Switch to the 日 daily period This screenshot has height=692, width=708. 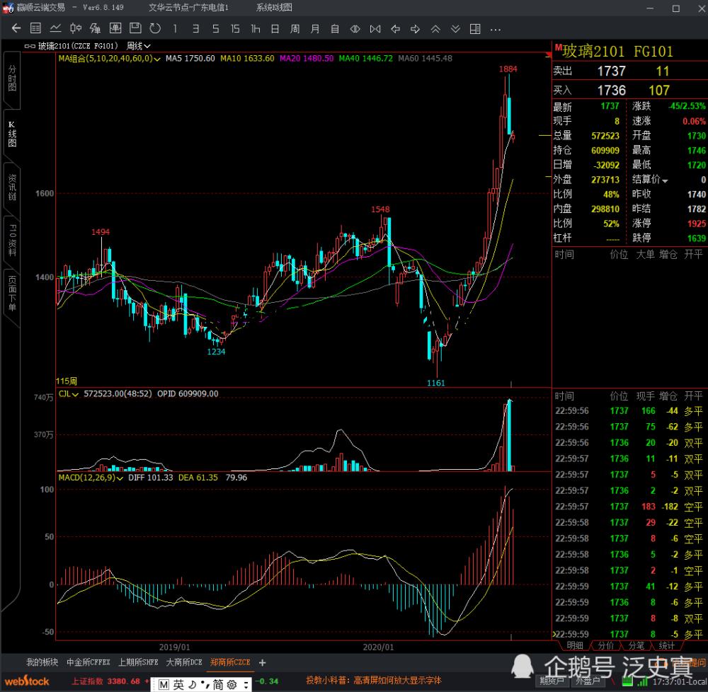click(x=275, y=29)
